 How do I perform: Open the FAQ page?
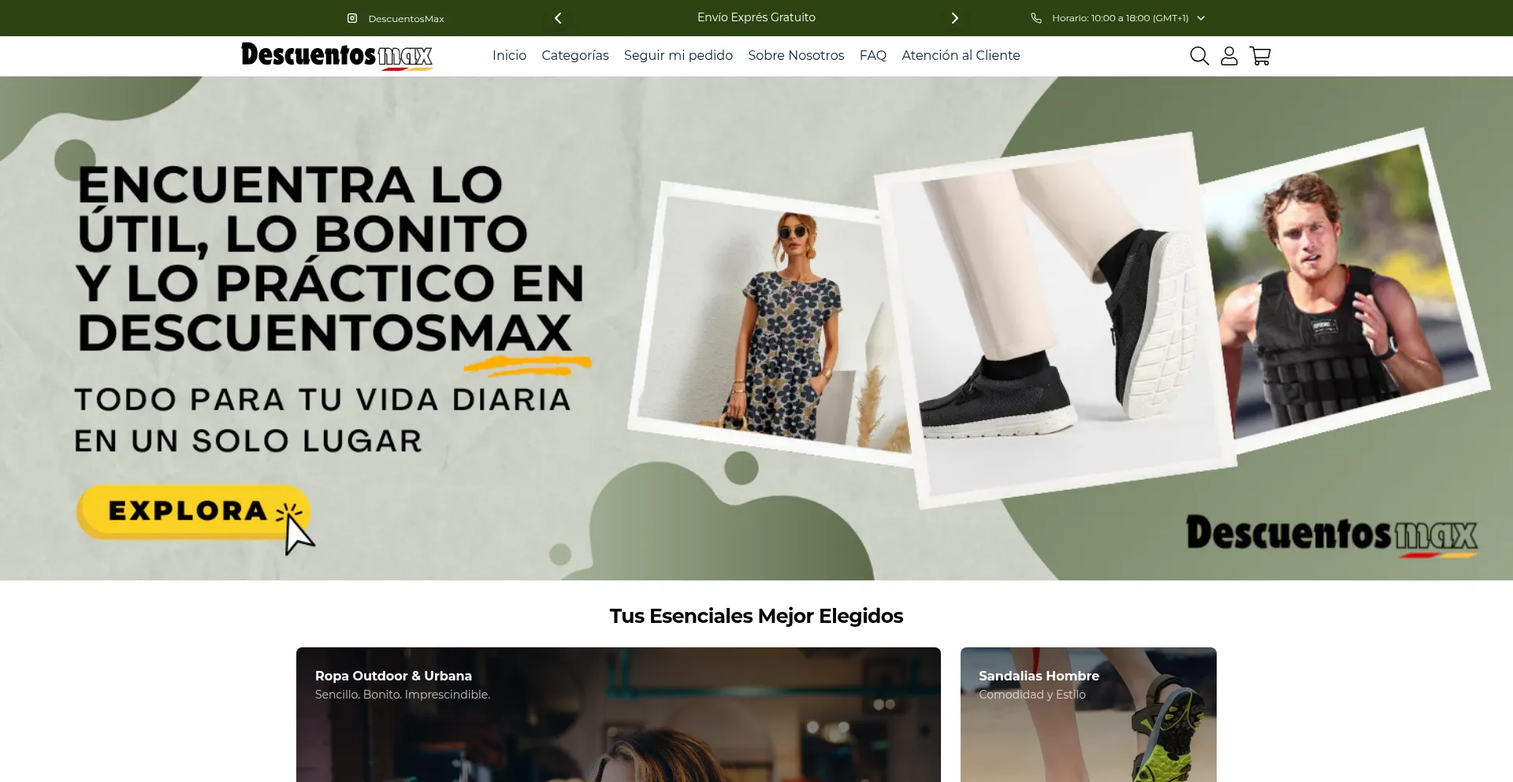873,55
